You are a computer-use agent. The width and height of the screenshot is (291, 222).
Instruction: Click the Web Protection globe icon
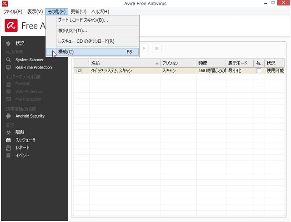point(8,91)
